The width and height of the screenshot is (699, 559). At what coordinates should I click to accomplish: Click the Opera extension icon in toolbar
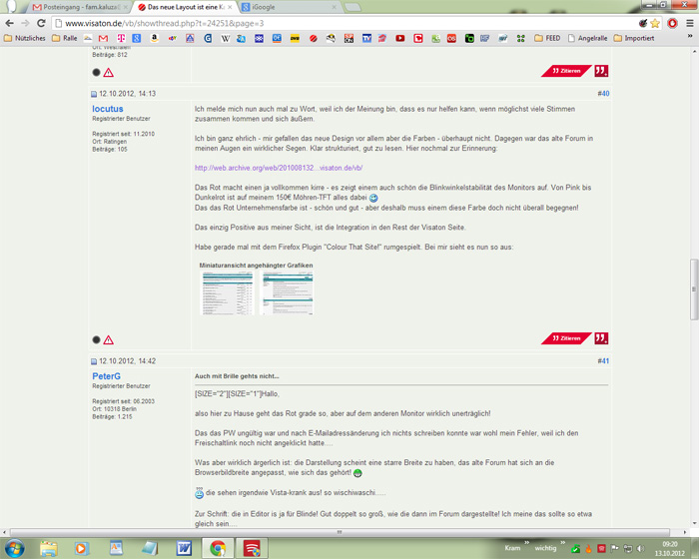(672, 23)
